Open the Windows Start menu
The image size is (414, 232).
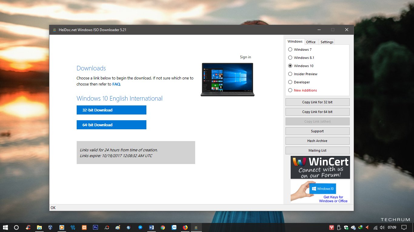pos(5,227)
